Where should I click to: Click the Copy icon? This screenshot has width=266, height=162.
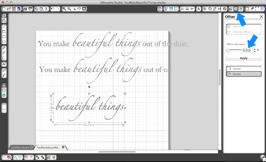pyautogui.click(x=36, y=9)
